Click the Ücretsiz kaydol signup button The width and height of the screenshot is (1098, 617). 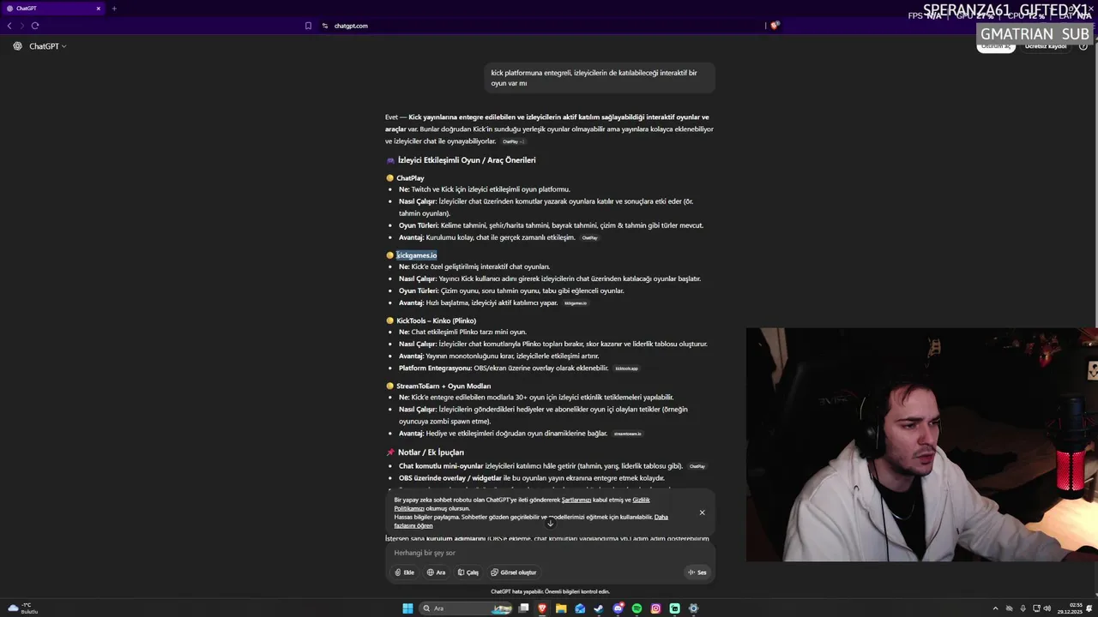coord(1046,46)
